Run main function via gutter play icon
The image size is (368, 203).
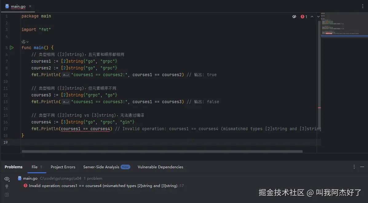click(11, 48)
